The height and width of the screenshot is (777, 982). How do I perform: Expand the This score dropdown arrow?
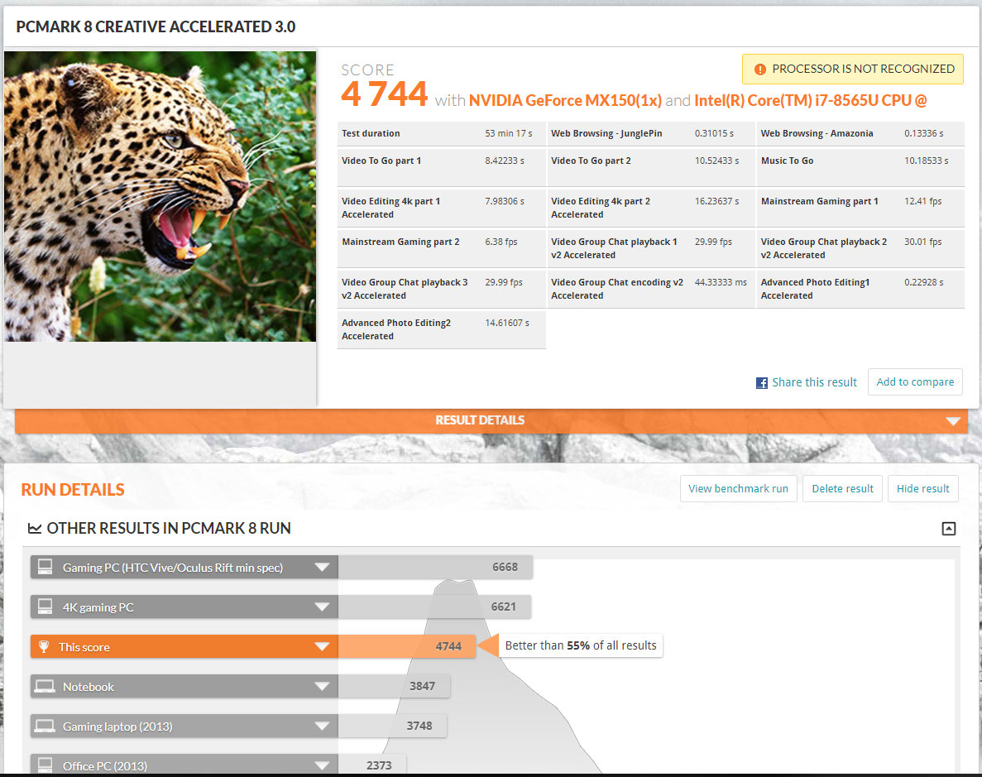point(322,646)
